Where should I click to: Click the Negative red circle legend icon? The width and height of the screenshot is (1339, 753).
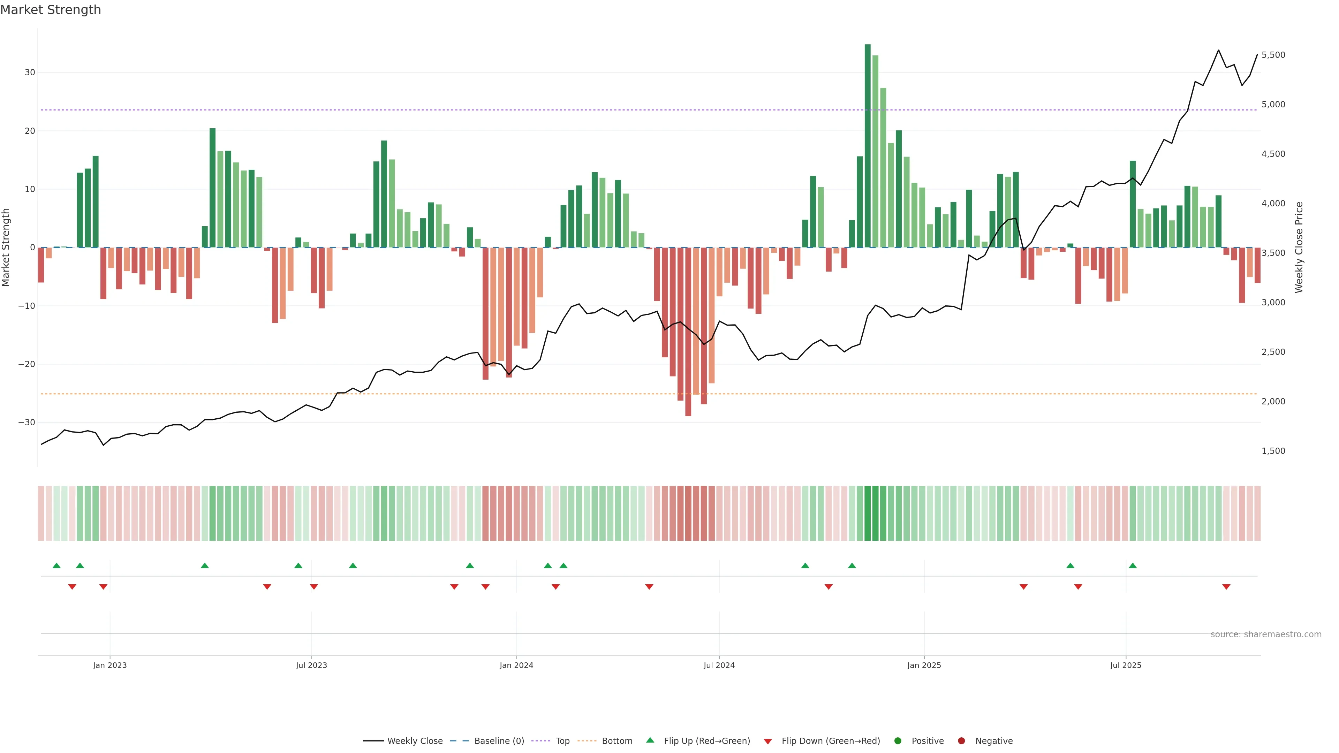[x=961, y=741]
